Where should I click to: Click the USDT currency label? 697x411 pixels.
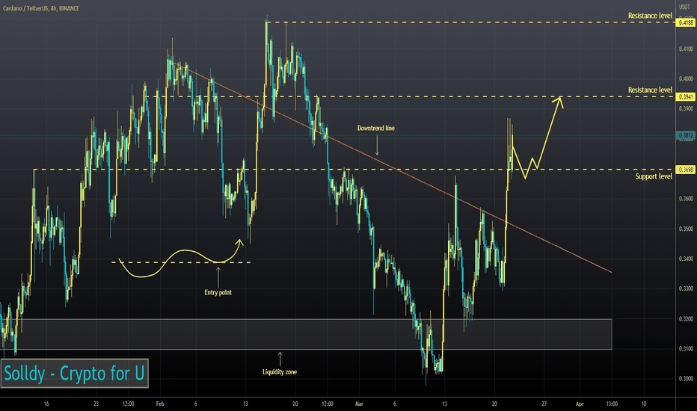point(684,7)
